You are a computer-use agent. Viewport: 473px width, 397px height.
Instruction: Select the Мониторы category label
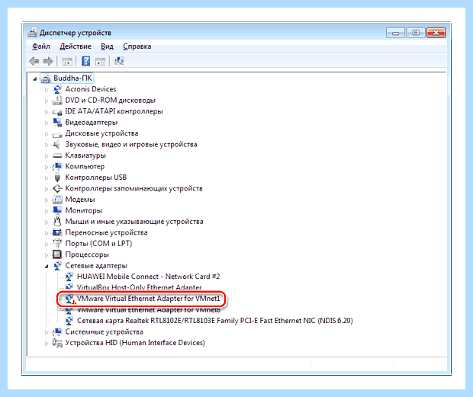84,210
